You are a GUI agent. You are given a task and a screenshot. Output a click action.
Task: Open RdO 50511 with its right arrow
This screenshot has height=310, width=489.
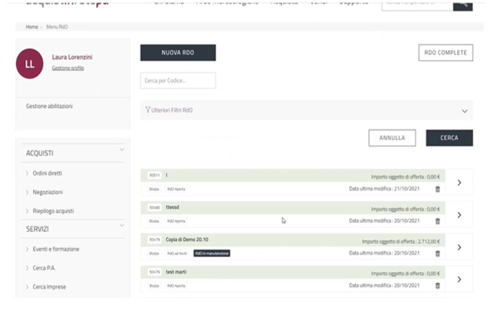459,183
